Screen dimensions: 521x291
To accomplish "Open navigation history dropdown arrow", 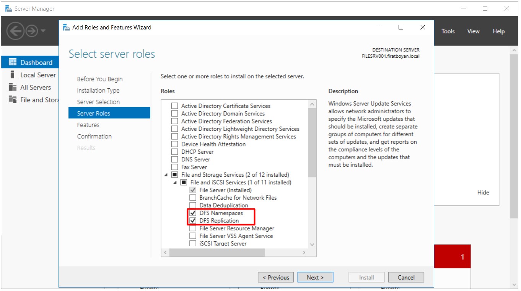I will (43, 31).
